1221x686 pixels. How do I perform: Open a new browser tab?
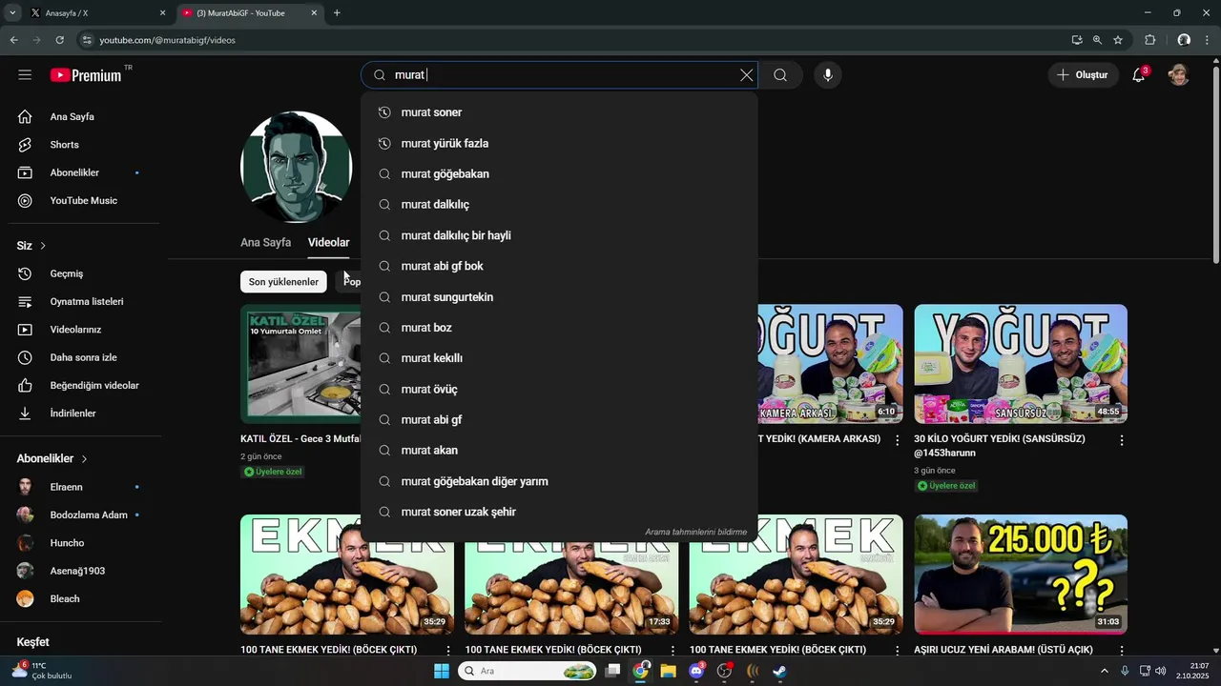tap(337, 13)
